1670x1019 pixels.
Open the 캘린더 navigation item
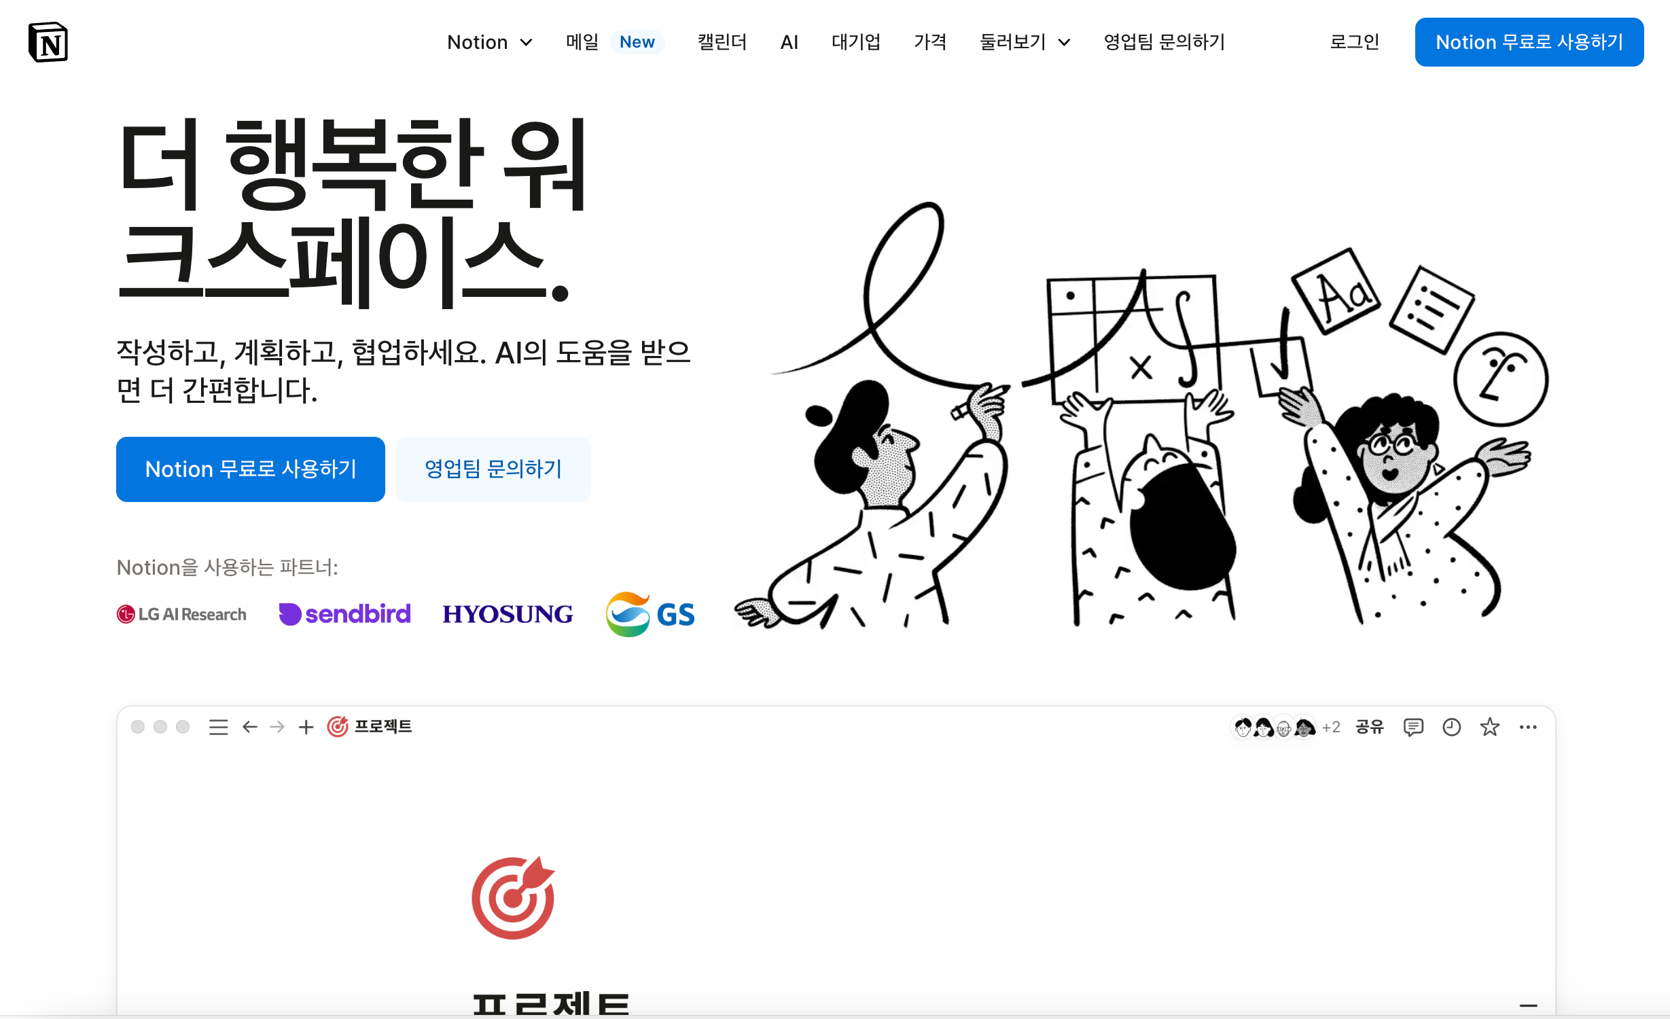point(722,42)
